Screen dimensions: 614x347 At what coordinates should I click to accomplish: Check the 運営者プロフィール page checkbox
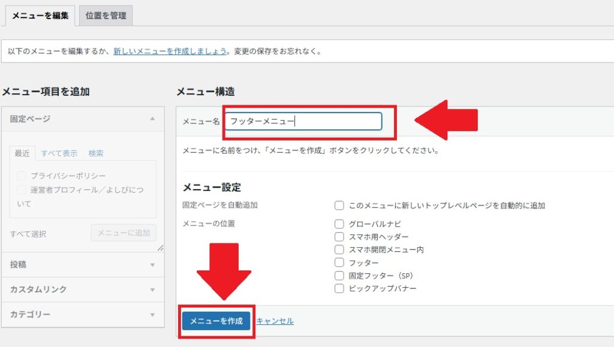[x=22, y=190]
